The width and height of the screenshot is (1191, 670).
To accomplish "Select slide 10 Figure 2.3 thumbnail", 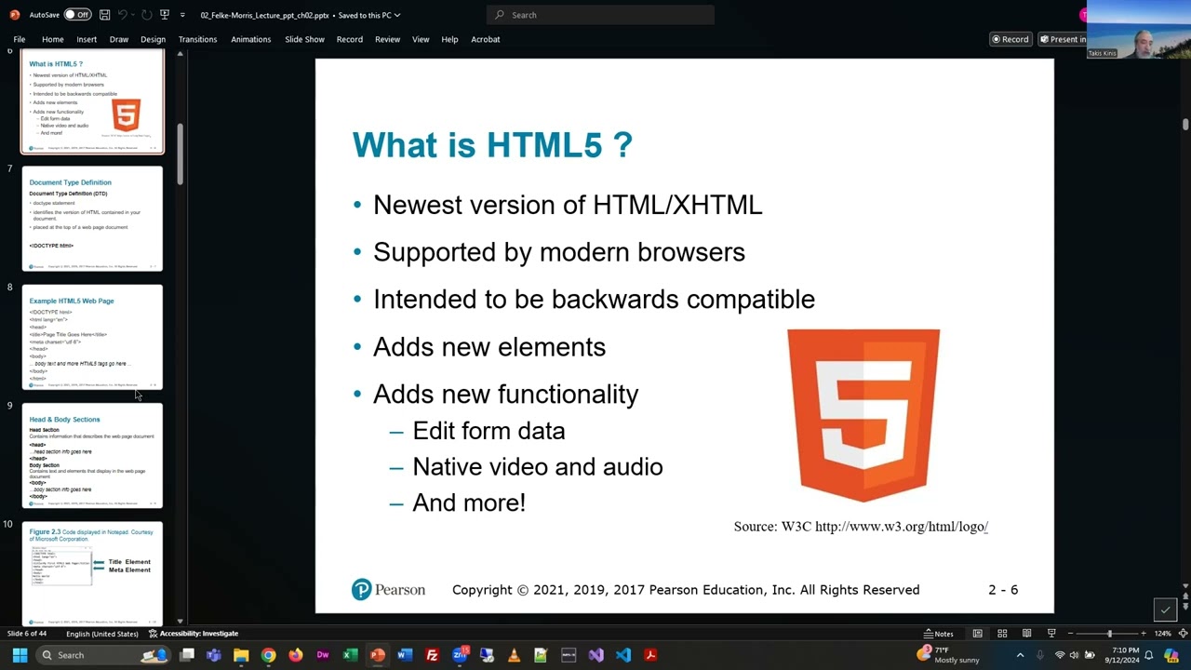I will click(x=92, y=573).
